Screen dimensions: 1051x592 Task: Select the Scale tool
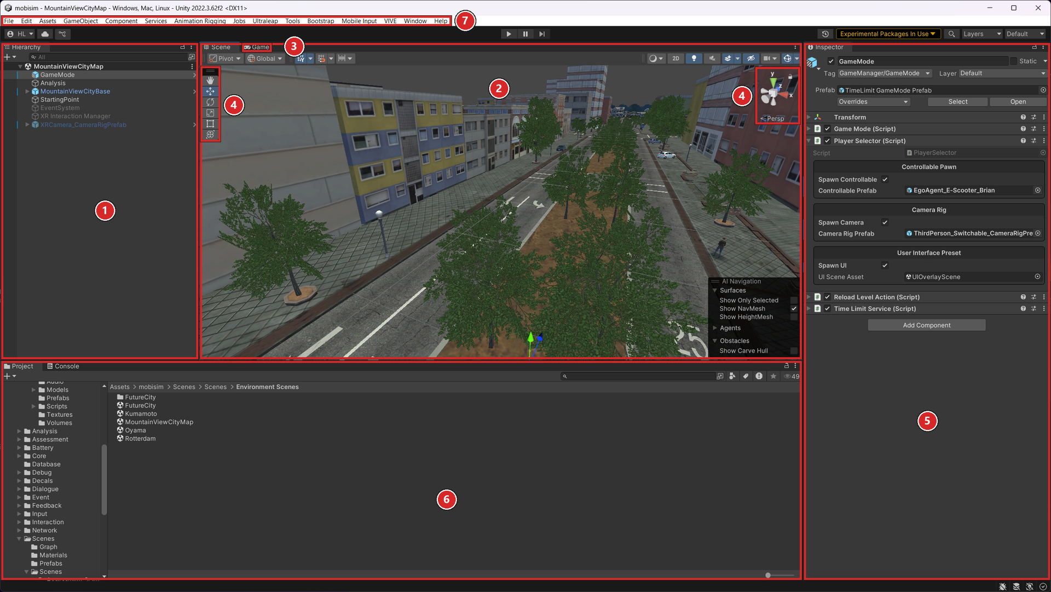pos(210,113)
